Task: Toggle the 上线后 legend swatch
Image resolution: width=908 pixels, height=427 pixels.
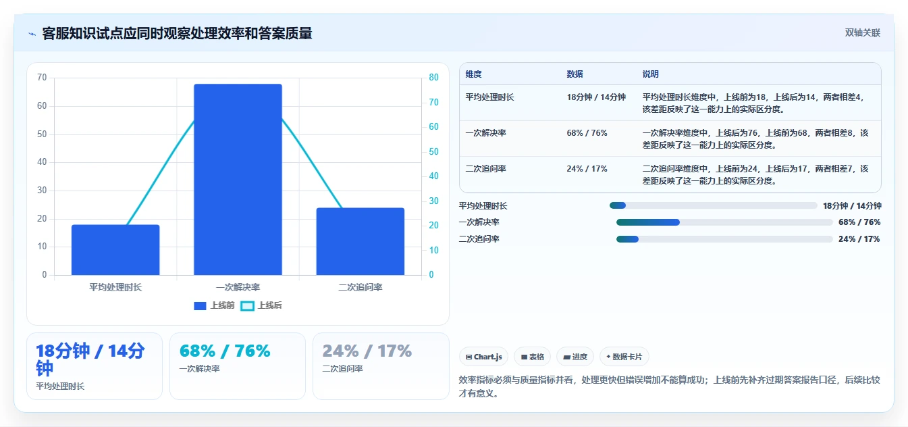Action: point(247,306)
